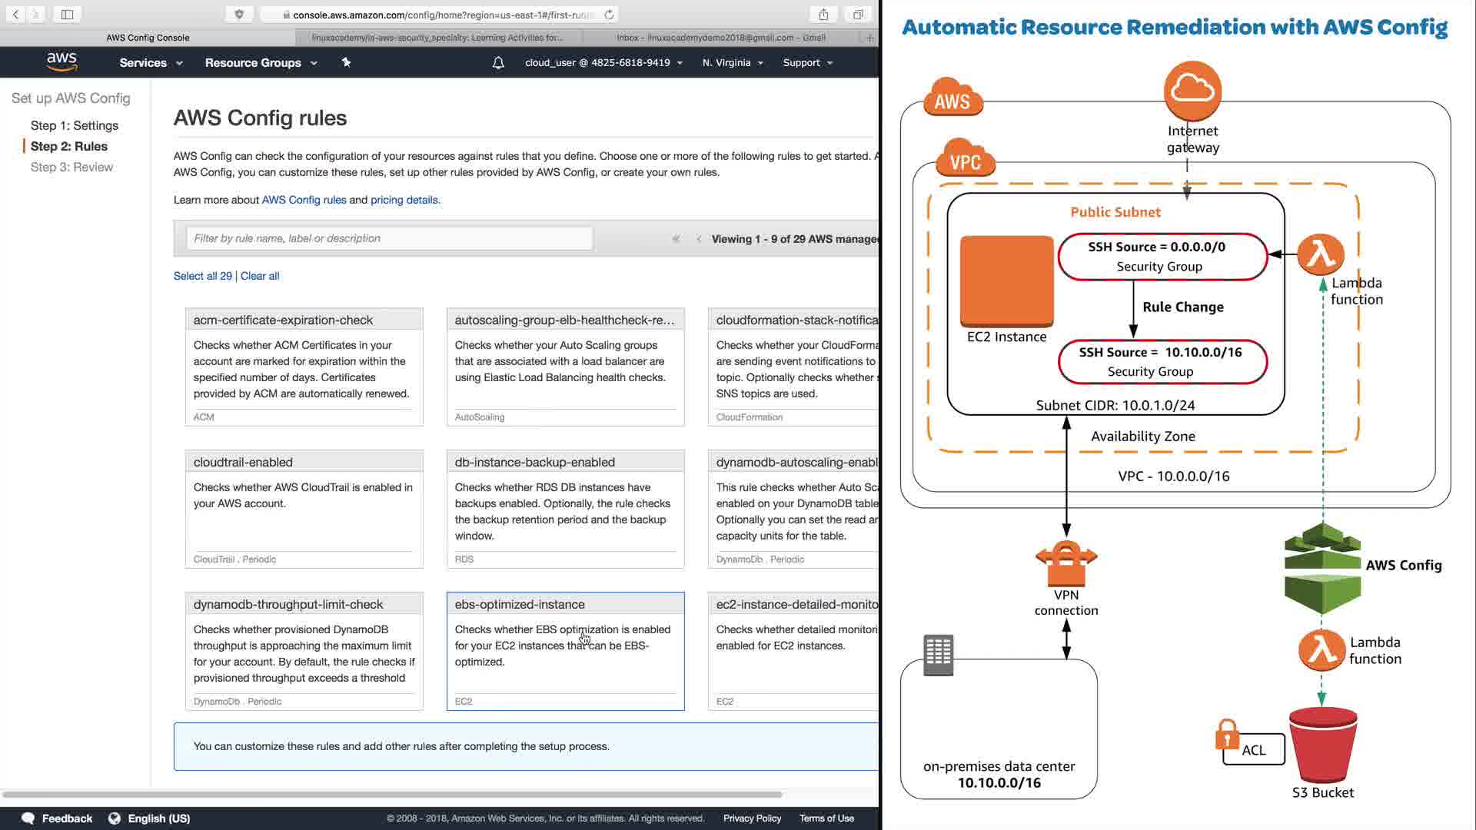The image size is (1476, 830).
Task: Go to Step 1: Settings
Action: [x=75, y=125]
